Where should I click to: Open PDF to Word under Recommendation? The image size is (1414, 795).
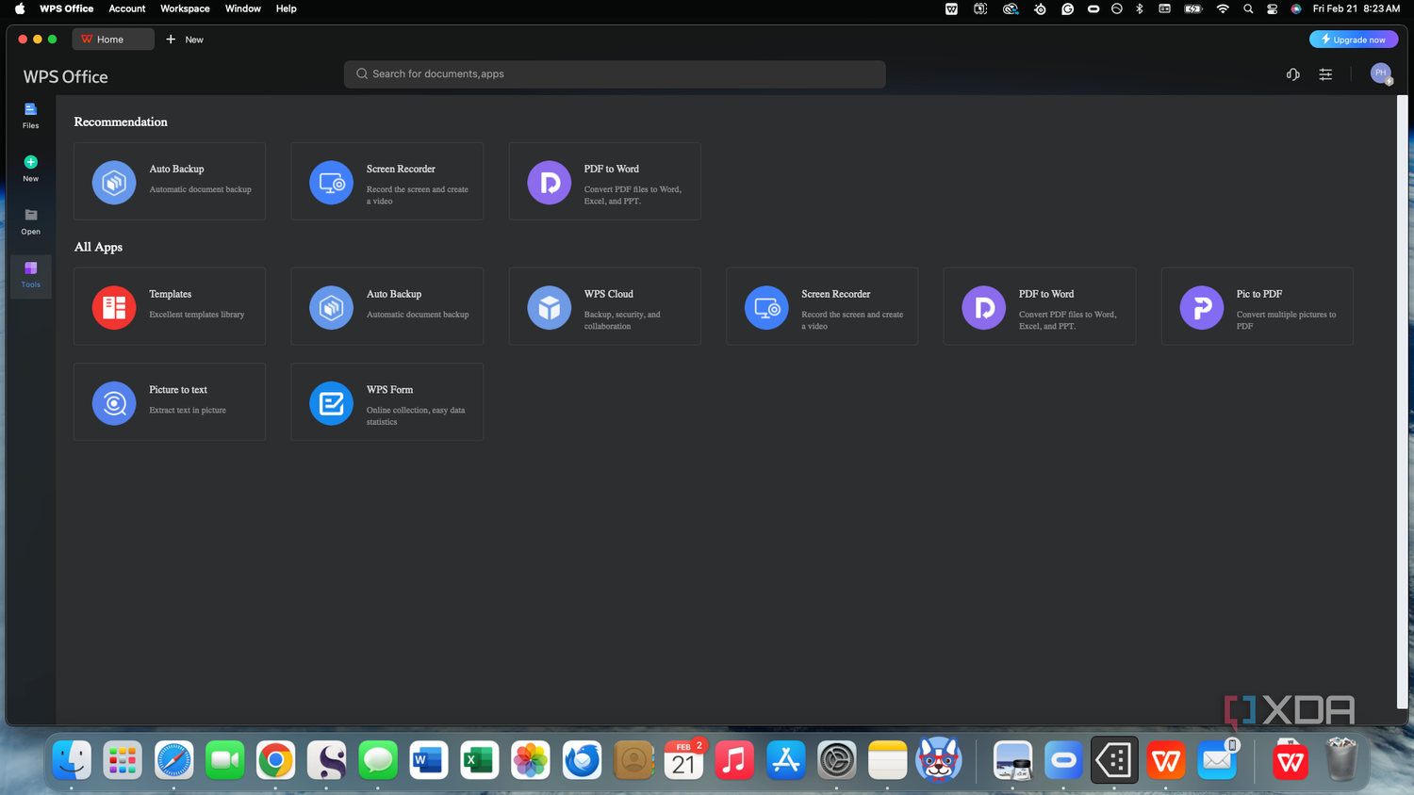(x=605, y=181)
